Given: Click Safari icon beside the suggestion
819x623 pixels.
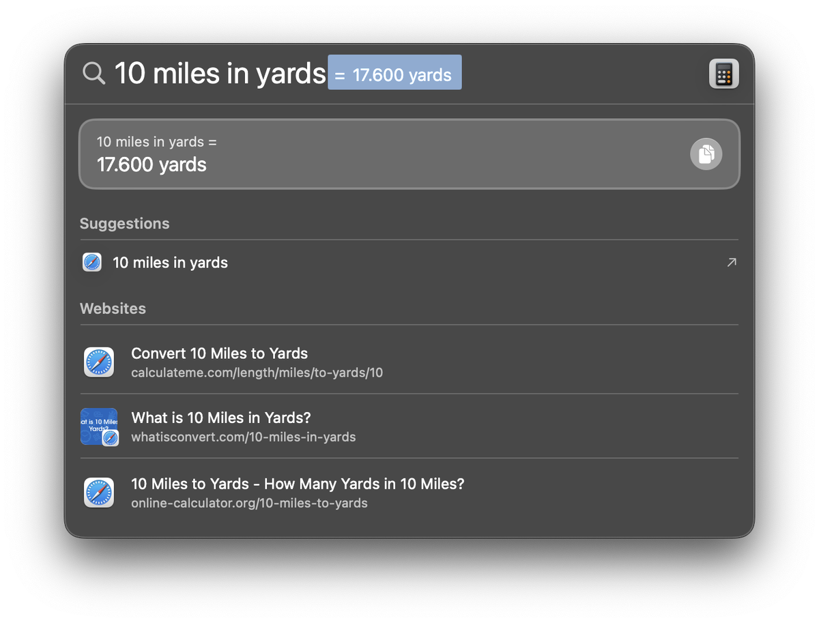Looking at the screenshot, I should click(92, 263).
